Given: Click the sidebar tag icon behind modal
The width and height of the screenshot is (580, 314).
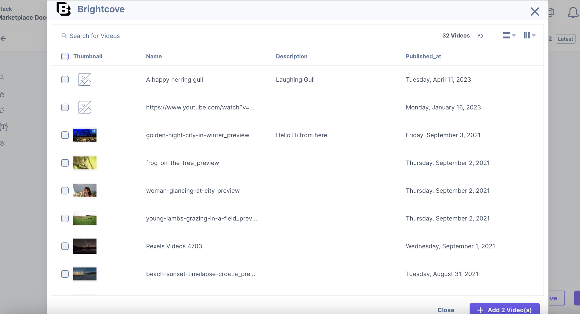Looking at the screenshot, I should click(x=2, y=143).
